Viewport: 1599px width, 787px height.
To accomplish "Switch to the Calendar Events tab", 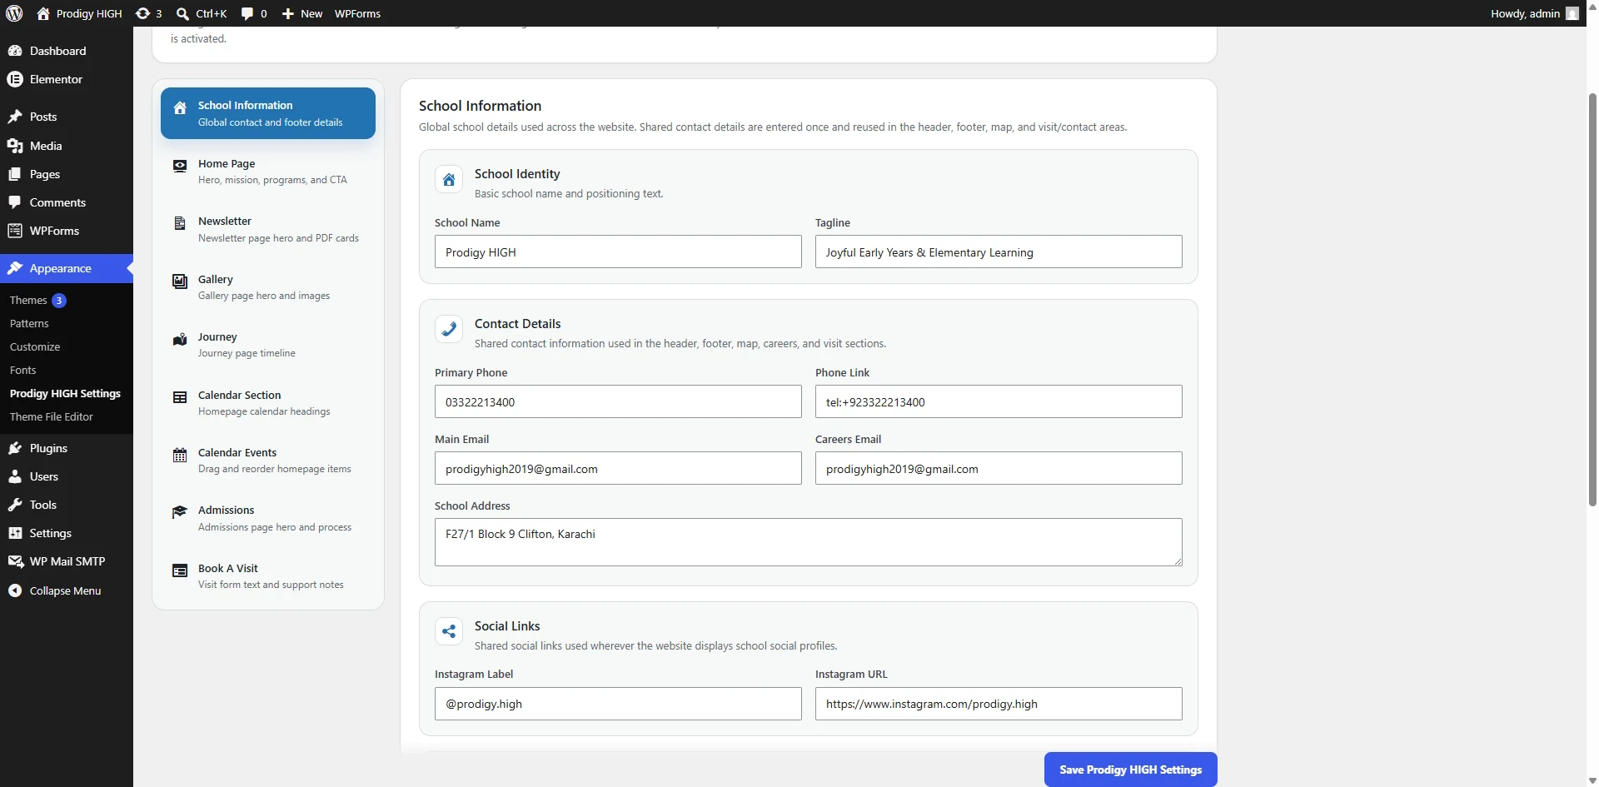I will 268,461.
